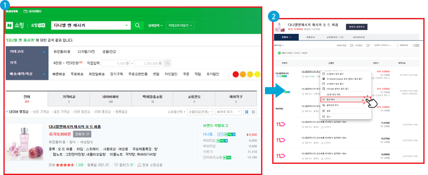
Task: Expand the 상세검색 dropdown
Action: coord(155,26)
